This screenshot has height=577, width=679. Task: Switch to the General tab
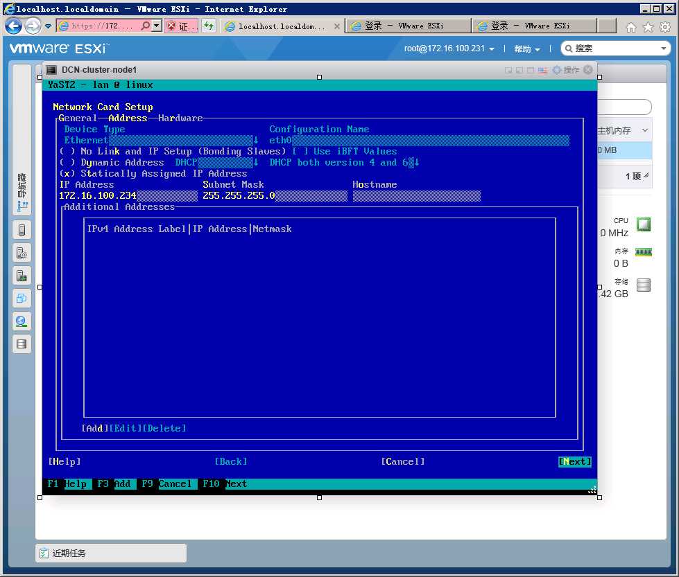[x=78, y=118]
